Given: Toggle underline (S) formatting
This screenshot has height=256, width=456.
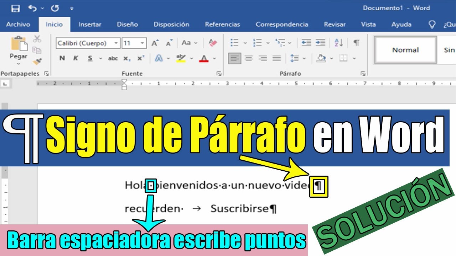Looking at the screenshot, I should [90, 58].
